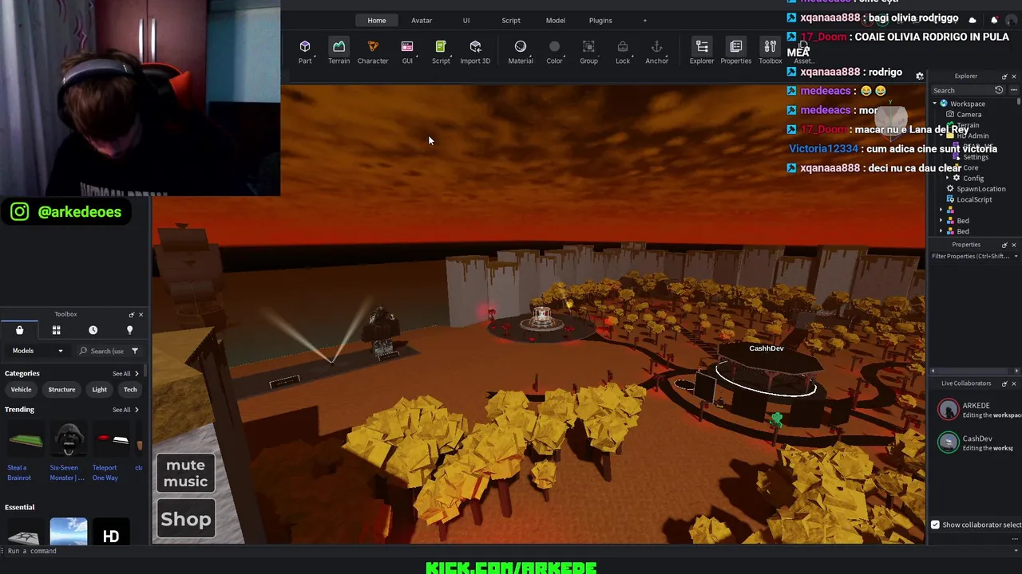Image resolution: width=1022 pixels, height=574 pixels.
Task: Open the Import 3D tool
Action: [x=475, y=51]
